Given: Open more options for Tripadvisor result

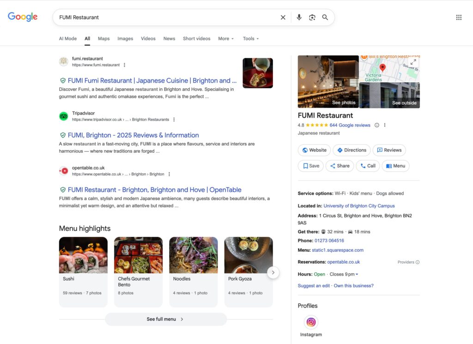Looking at the screenshot, I should [x=174, y=120].
